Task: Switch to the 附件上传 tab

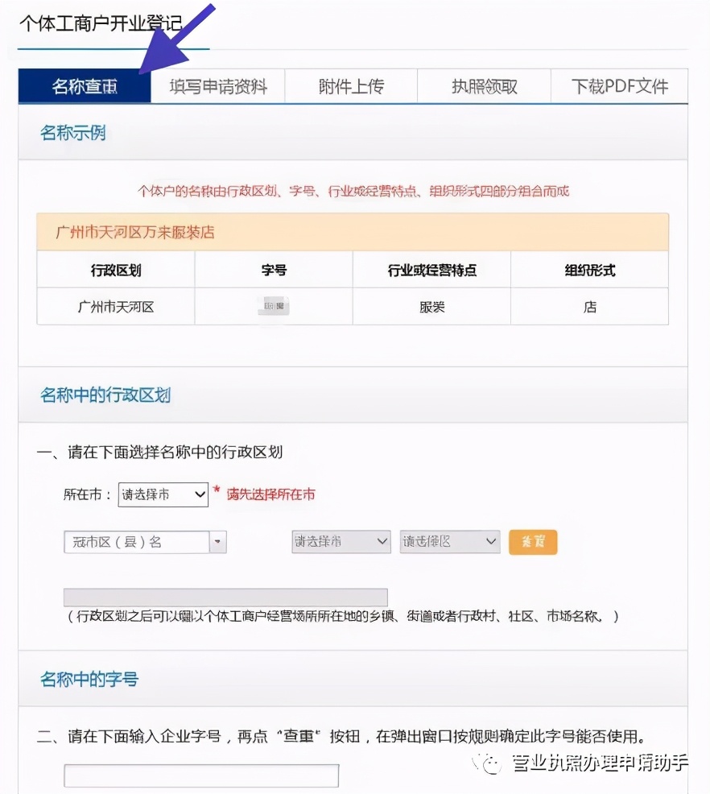Action: pyautogui.click(x=350, y=86)
